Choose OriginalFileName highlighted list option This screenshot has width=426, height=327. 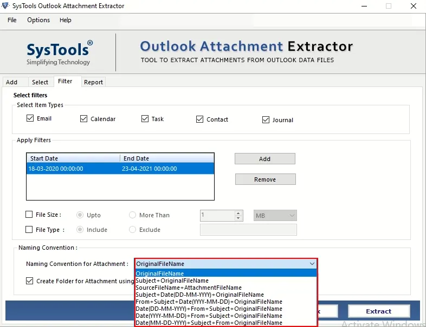pos(226,273)
